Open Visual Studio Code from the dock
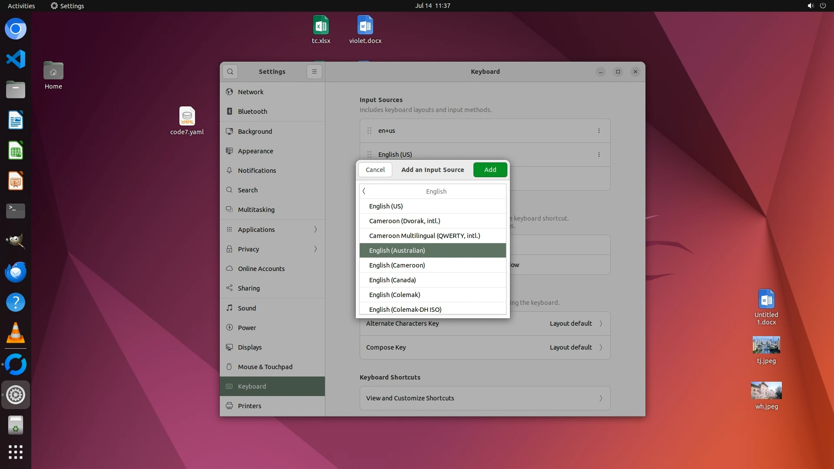The height and width of the screenshot is (469, 834). point(16,59)
